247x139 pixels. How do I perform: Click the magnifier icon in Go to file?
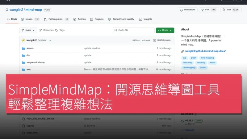click(116, 30)
